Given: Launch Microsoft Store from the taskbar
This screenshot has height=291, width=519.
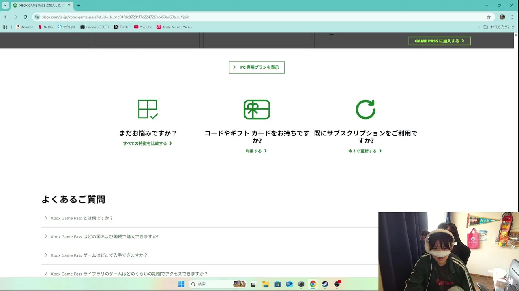Looking at the screenshot, I should click(277, 284).
